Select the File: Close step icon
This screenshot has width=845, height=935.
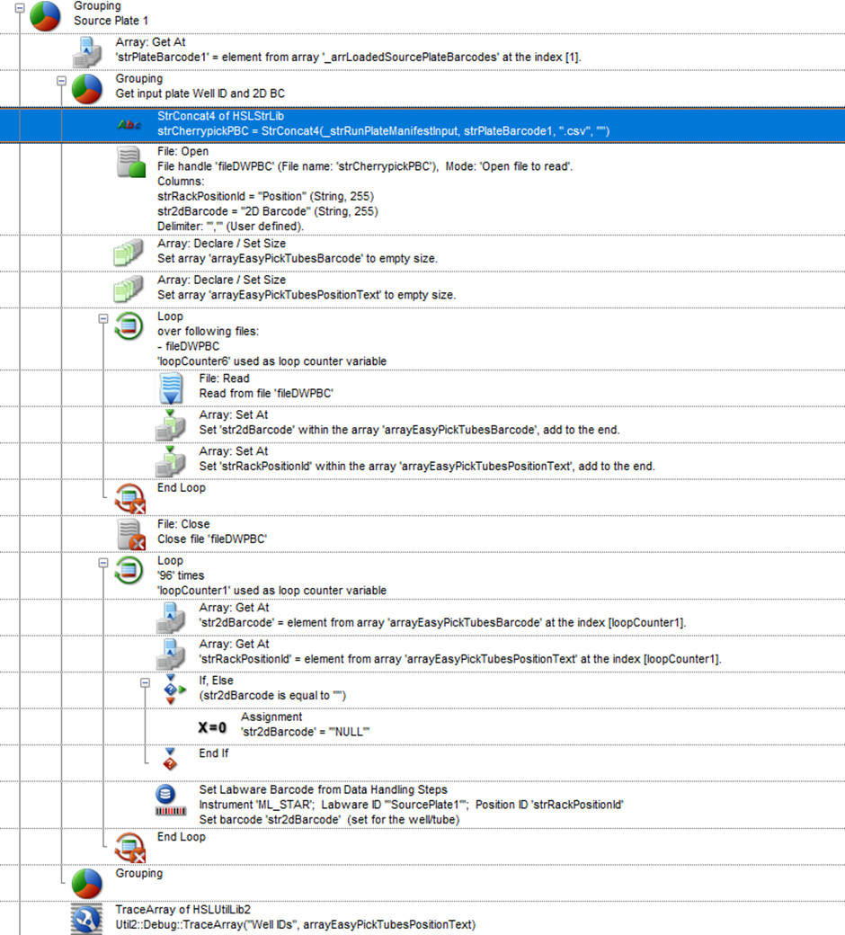(x=129, y=533)
